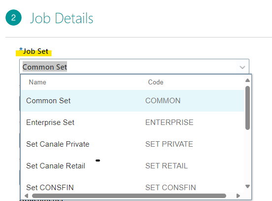Image resolution: width=272 pixels, height=201 pixels.
Task: Click the horizontal scrollbar thumb
Action: click(x=129, y=196)
